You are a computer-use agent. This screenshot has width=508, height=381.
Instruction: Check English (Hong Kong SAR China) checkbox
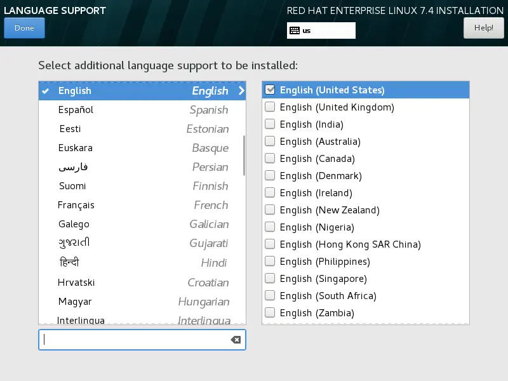pos(270,244)
